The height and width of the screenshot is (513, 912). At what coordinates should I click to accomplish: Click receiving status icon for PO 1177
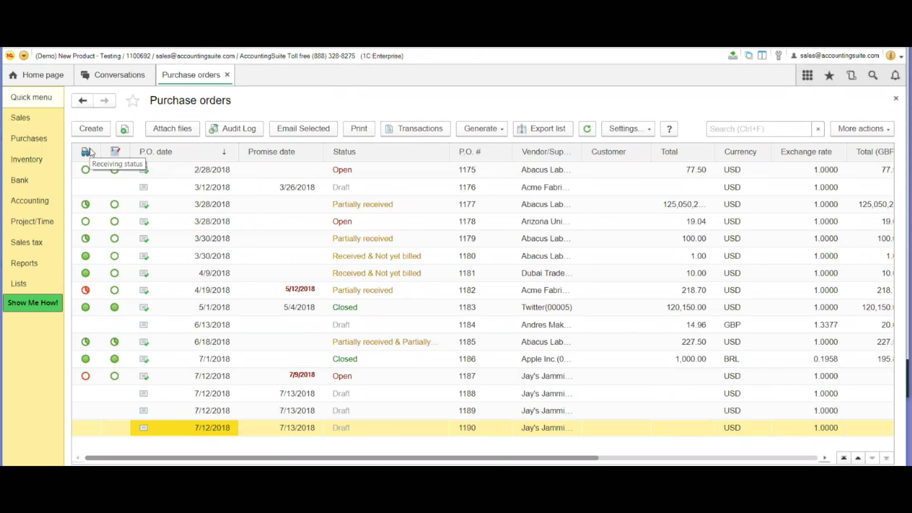click(x=85, y=204)
